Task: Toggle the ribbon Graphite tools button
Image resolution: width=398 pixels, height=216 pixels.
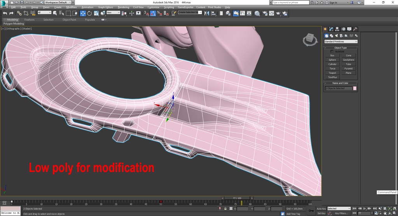Action: point(236,13)
